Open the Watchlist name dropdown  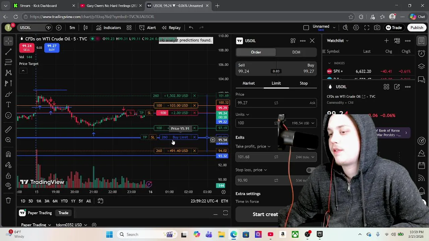point(338,41)
